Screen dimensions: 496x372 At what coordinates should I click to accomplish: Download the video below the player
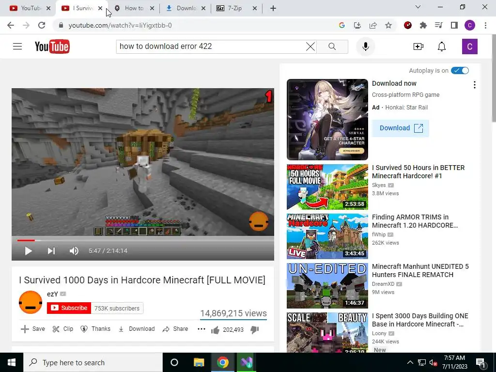pyautogui.click(x=137, y=329)
